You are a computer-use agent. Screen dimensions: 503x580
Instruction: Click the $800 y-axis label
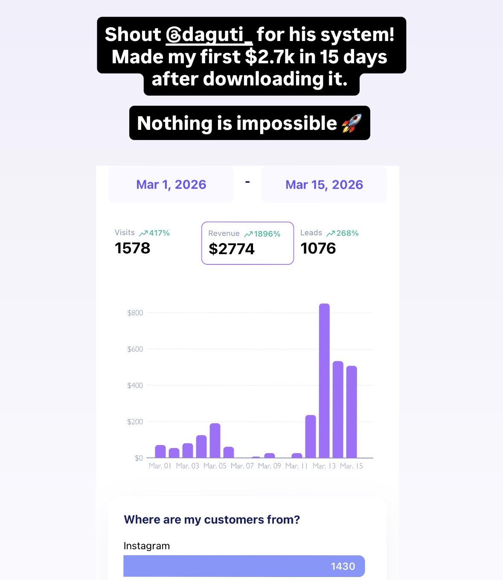tap(135, 313)
